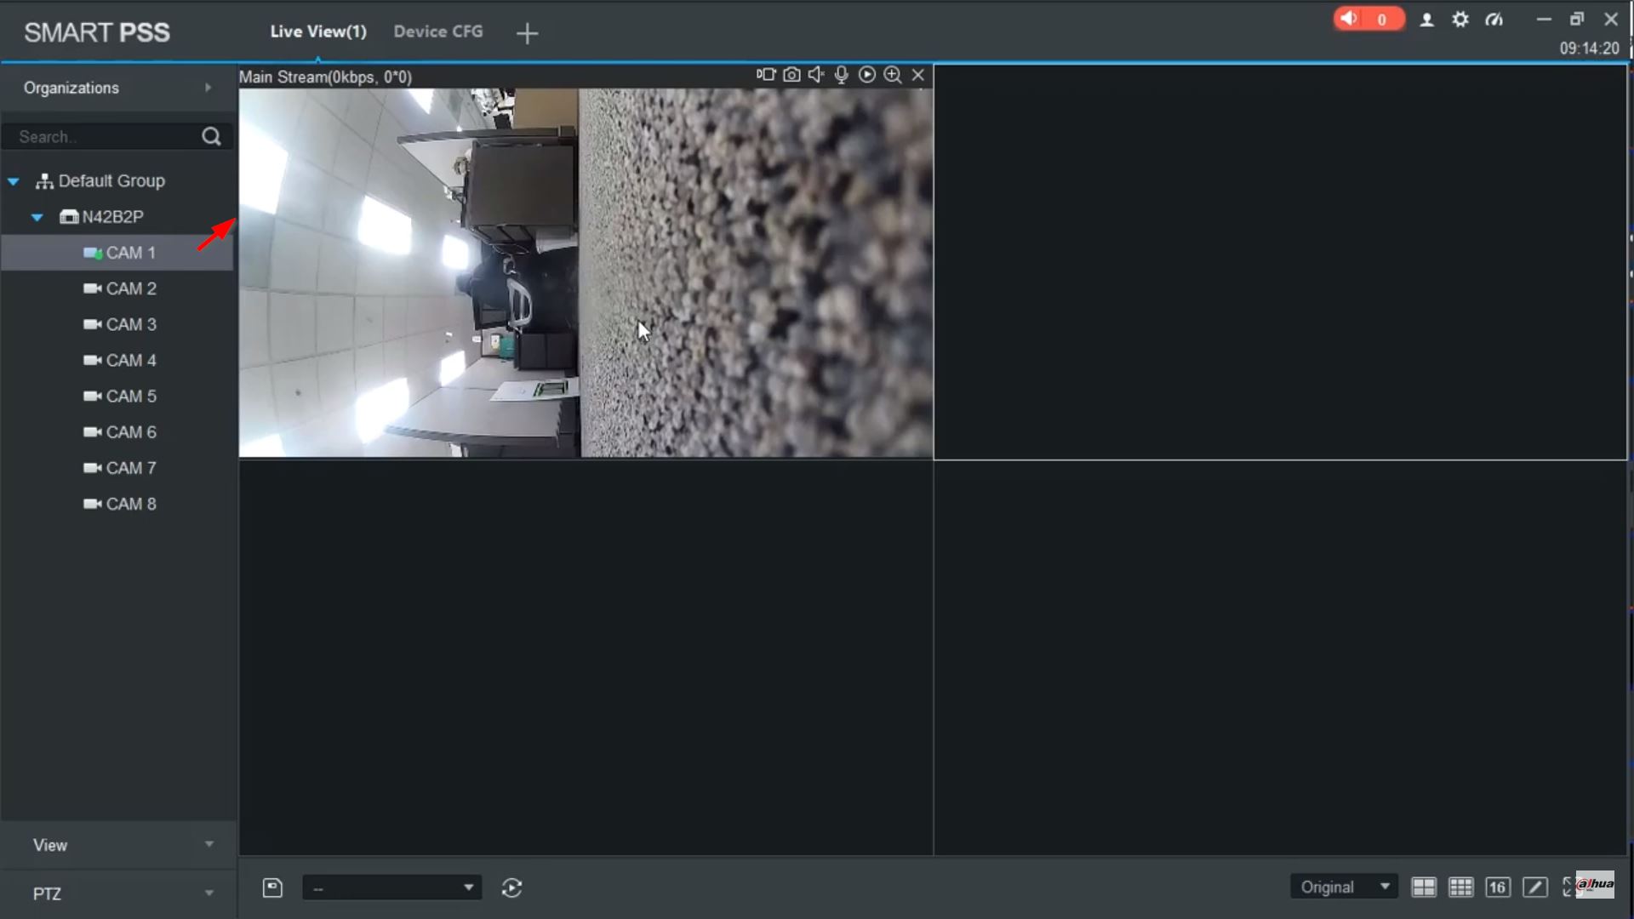Activate the digital zoom magnifier
Viewport: 1634px width, 919px height.
892,75
